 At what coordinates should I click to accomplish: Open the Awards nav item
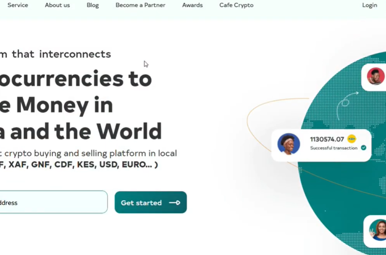click(x=192, y=5)
